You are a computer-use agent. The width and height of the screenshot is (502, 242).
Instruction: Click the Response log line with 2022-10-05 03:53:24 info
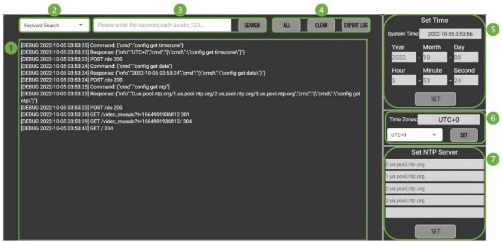click(143, 73)
